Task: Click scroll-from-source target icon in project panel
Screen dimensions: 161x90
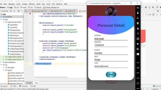Action: tap(11, 11)
